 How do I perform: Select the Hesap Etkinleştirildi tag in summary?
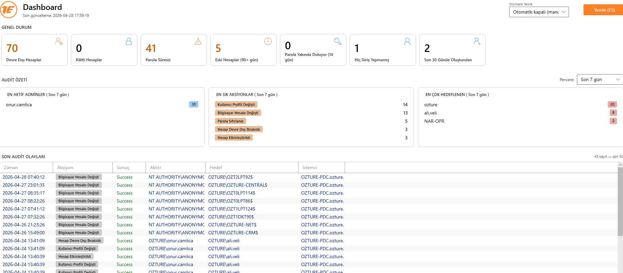(234, 138)
